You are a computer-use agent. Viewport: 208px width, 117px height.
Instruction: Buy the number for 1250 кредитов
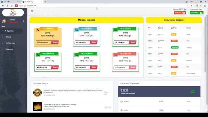click(x=55, y=42)
